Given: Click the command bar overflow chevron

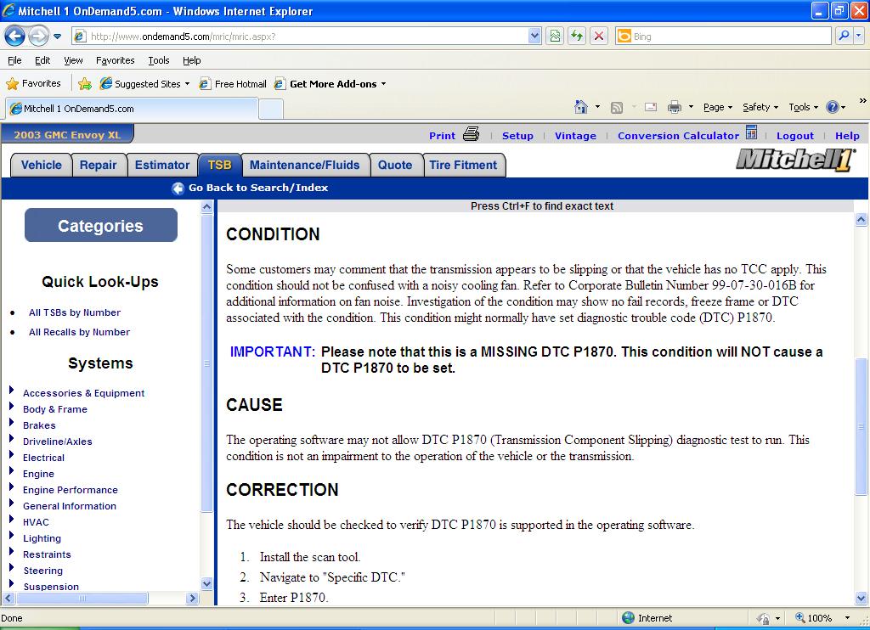Looking at the screenshot, I should [x=862, y=101].
